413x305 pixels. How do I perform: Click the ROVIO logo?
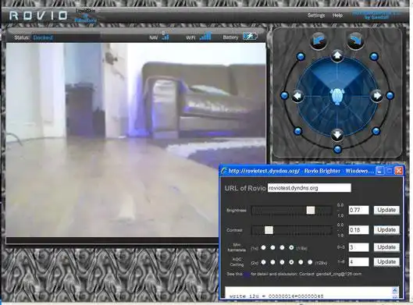tap(38, 16)
